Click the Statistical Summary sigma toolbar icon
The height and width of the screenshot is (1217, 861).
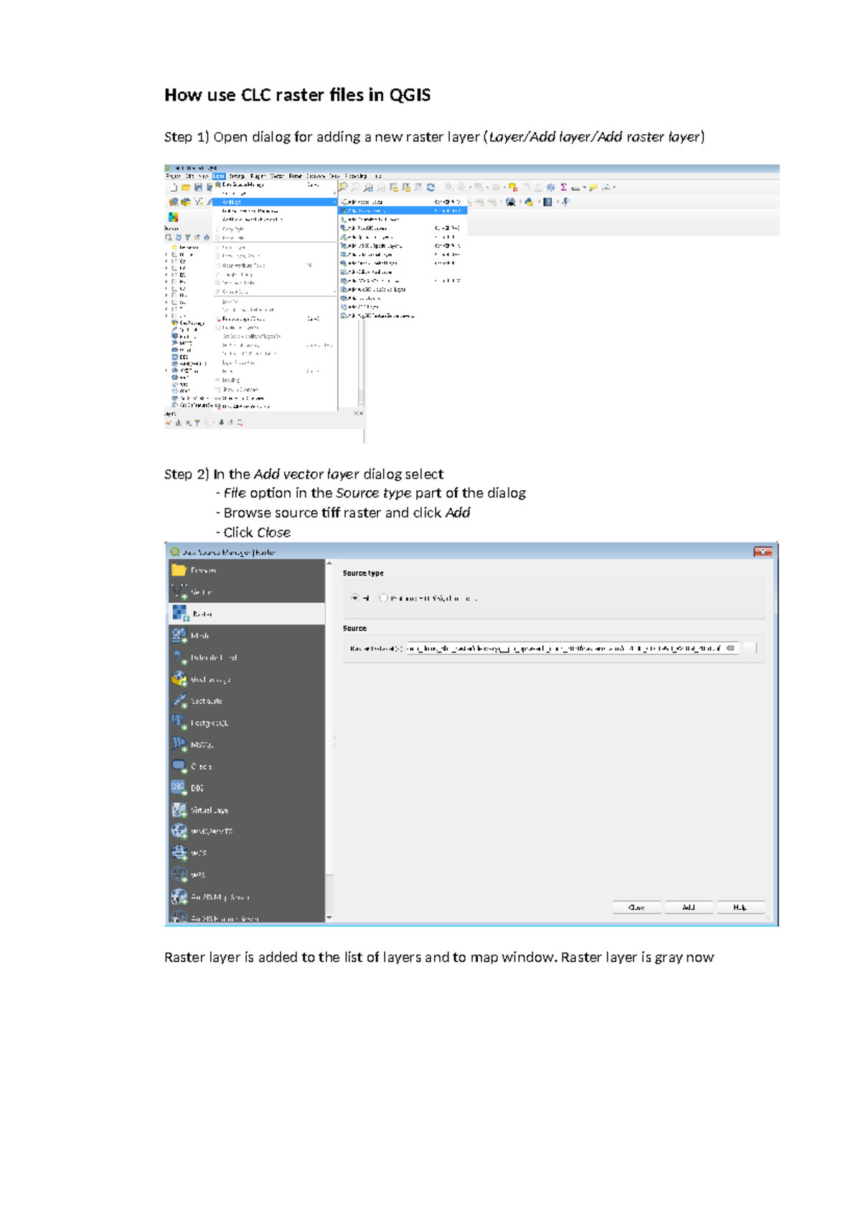click(564, 187)
